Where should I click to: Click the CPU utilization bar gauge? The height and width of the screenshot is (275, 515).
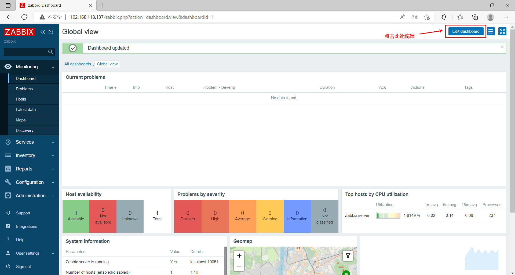point(388,215)
